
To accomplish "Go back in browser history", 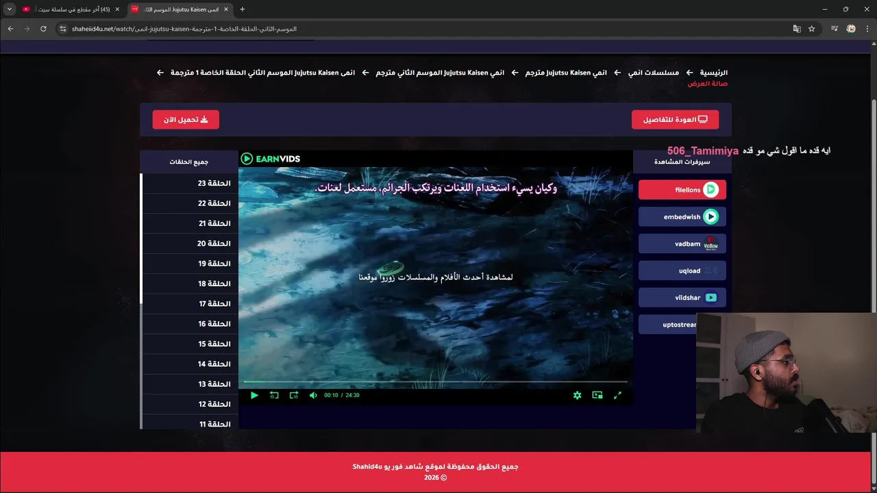I will tap(10, 29).
